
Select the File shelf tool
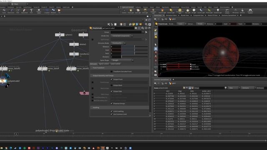(59, 11)
